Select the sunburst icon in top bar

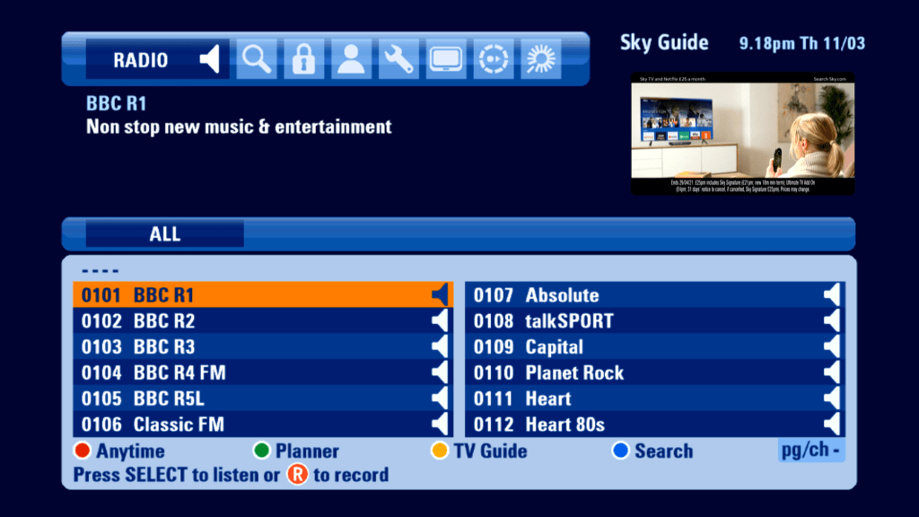pos(539,59)
